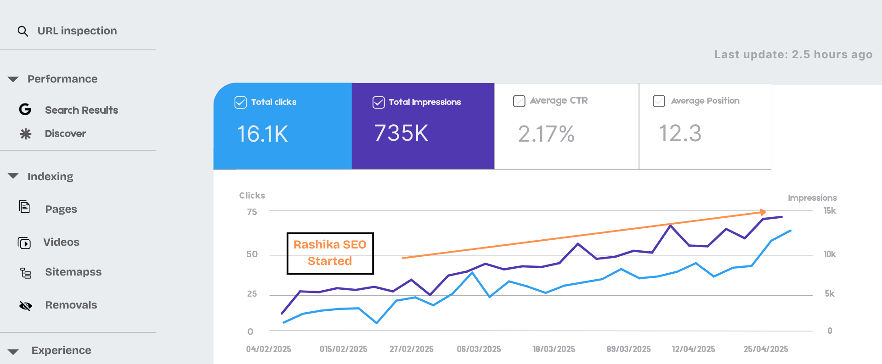Click the URL inspection magnifier icon
This screenshot has height=364, width=882.
pyautogui.click(x=23, y=31)
